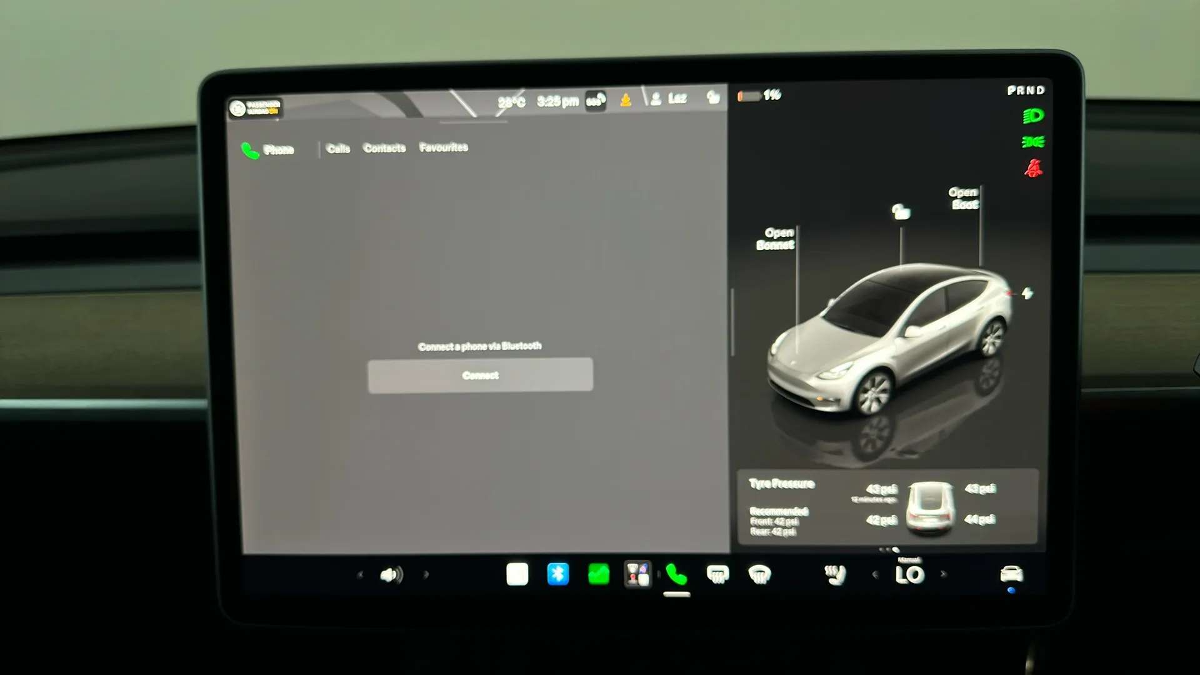Raise cabin temperature with right arrow
The width and height of the screenshot is (1200, 675).
coord(943,574)
